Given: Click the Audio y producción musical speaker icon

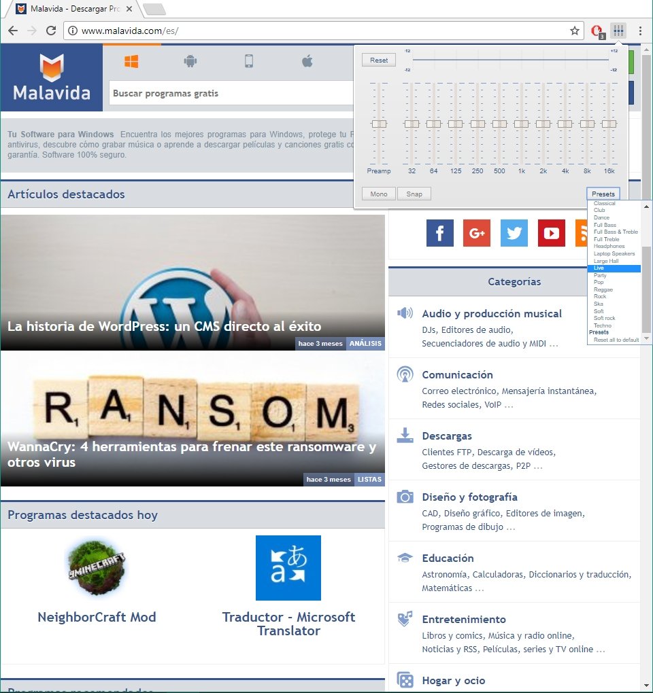Looking at the screenshot, I should click(x=405, y=313).
